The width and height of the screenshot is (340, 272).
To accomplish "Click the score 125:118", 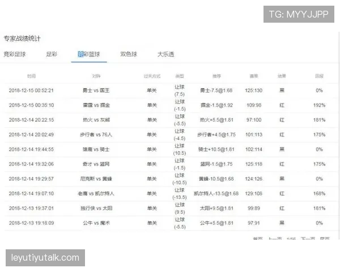I will pyautogui.click(x=254, y=164).
